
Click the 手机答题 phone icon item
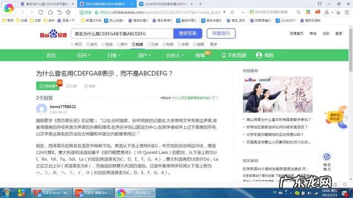(234, 55)
